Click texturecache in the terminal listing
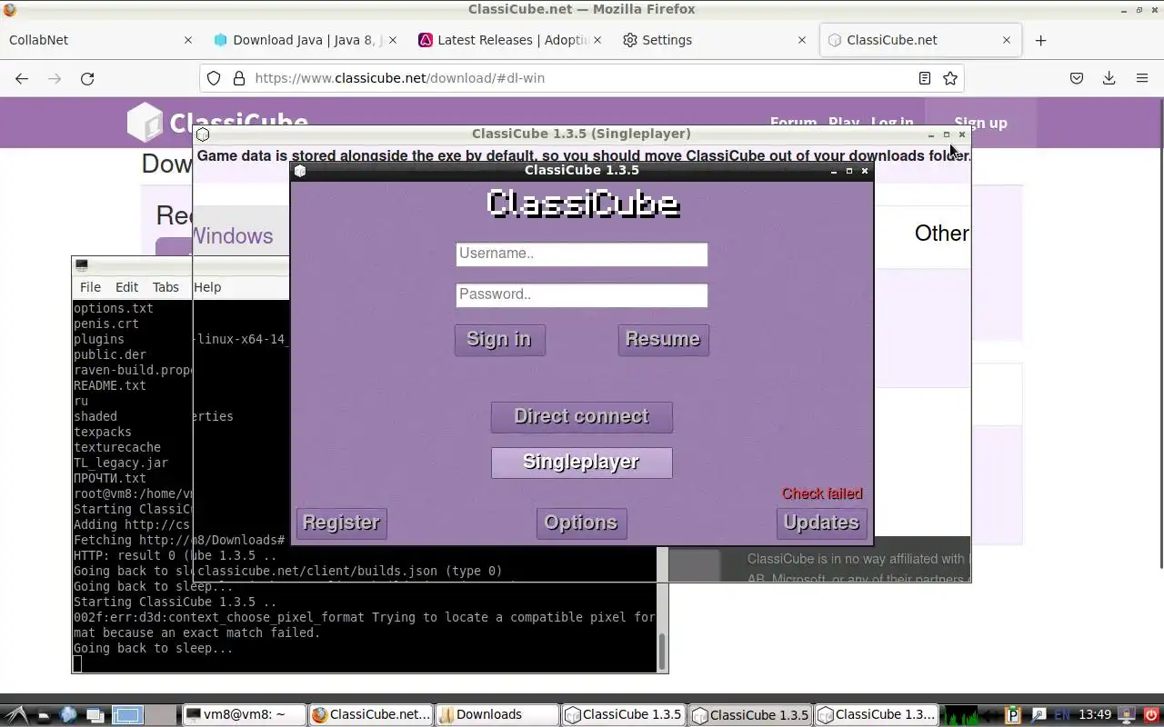The width and height of the screenshot is (1164, 727). 117,447
